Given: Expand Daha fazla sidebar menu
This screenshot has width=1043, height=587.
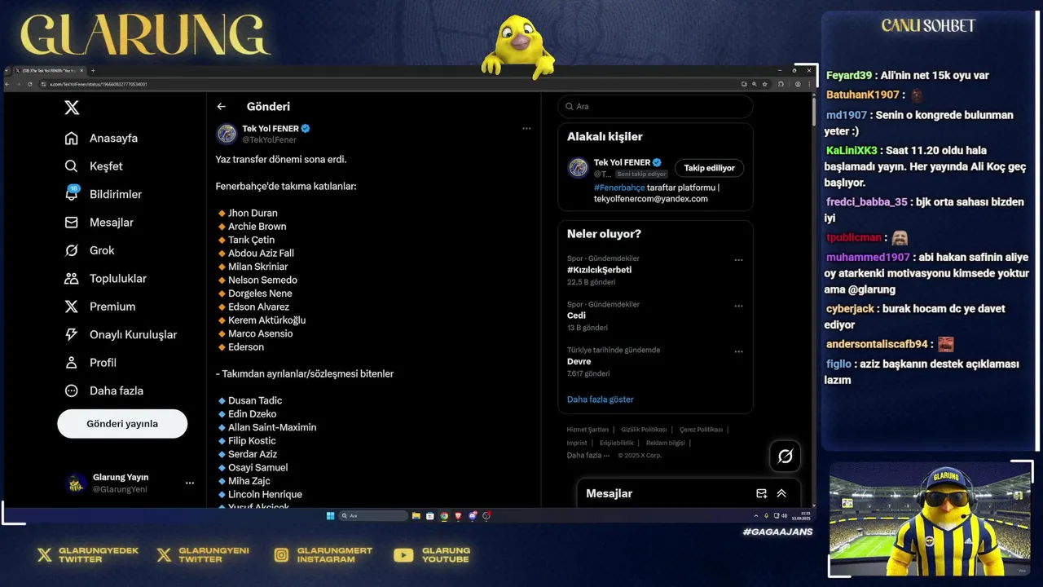Looking at the screenshot, I should pos(103,391).
